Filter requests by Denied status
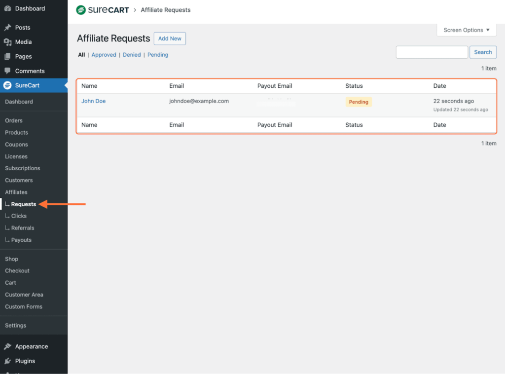 click(x=132, y=55)
